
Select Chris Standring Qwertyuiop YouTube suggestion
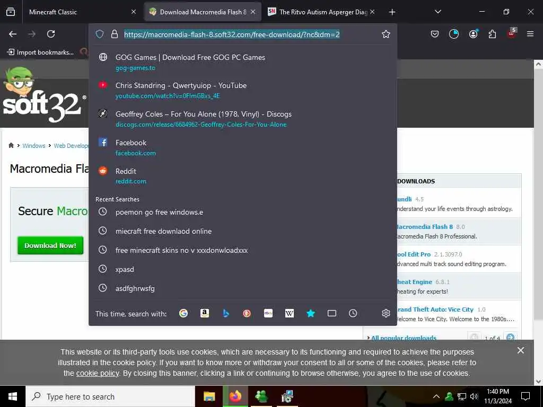coord(242,90)
